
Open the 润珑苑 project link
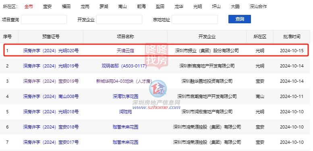(125, 112)
